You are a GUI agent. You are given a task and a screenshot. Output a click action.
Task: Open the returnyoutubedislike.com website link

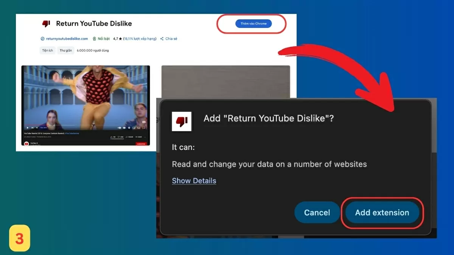[64, 39]
